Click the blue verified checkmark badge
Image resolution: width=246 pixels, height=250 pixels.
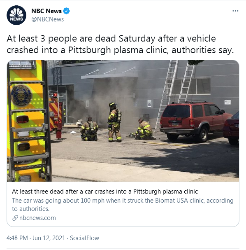point(66,11)
